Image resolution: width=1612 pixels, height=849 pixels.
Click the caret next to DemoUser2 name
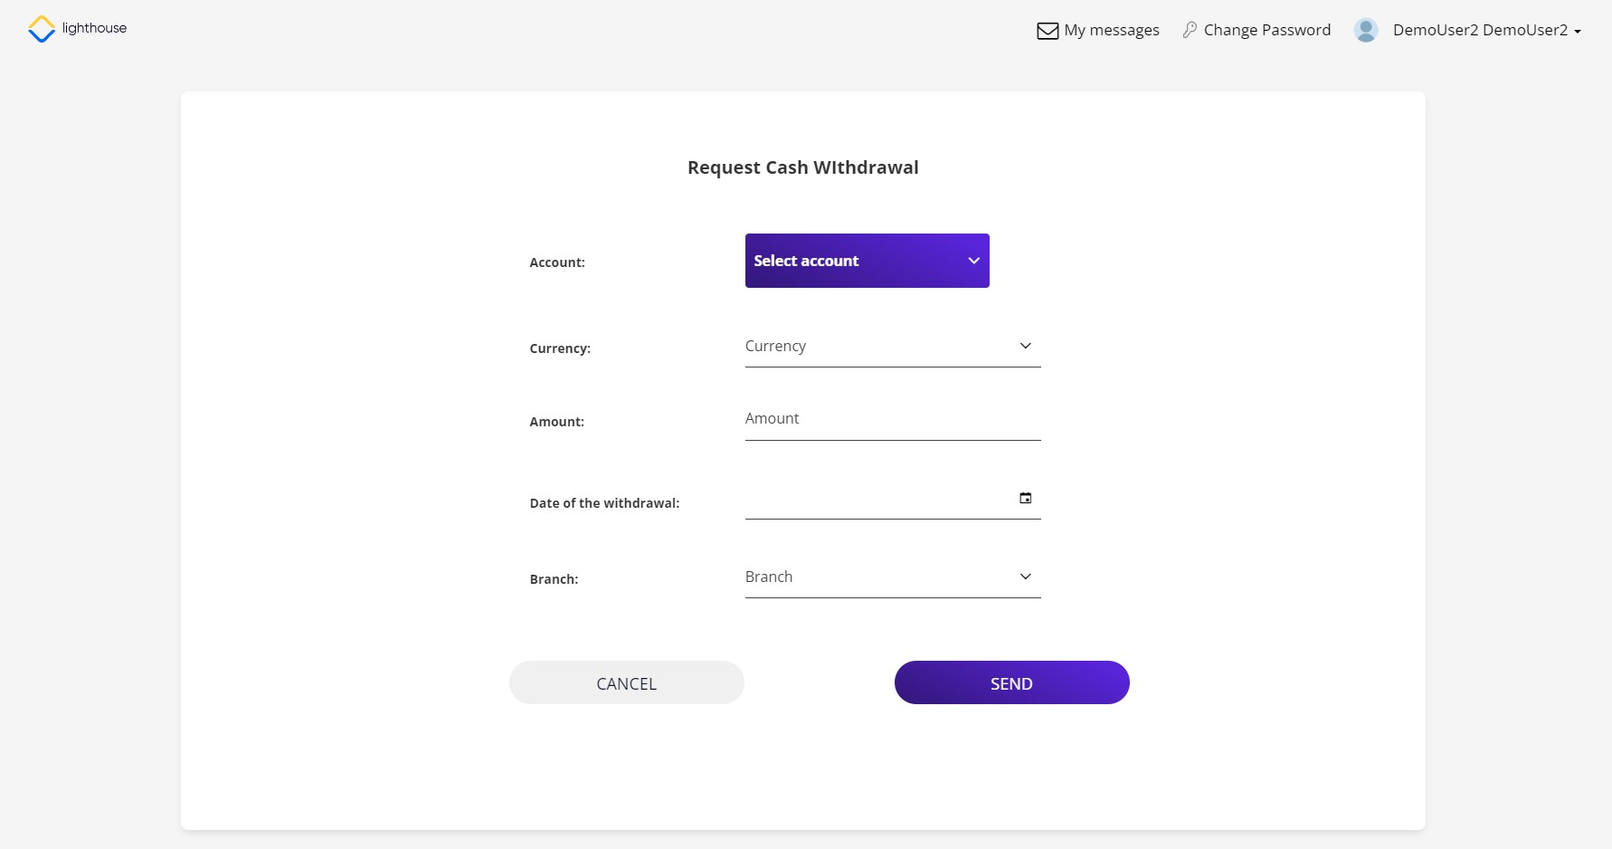(1578, 32)
